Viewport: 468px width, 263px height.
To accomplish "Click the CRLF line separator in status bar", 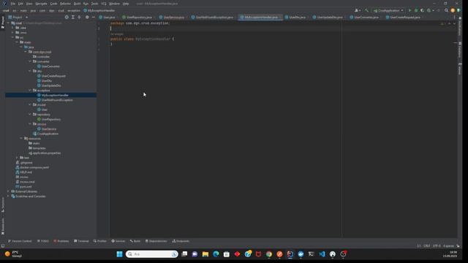I will coord(427,246).
